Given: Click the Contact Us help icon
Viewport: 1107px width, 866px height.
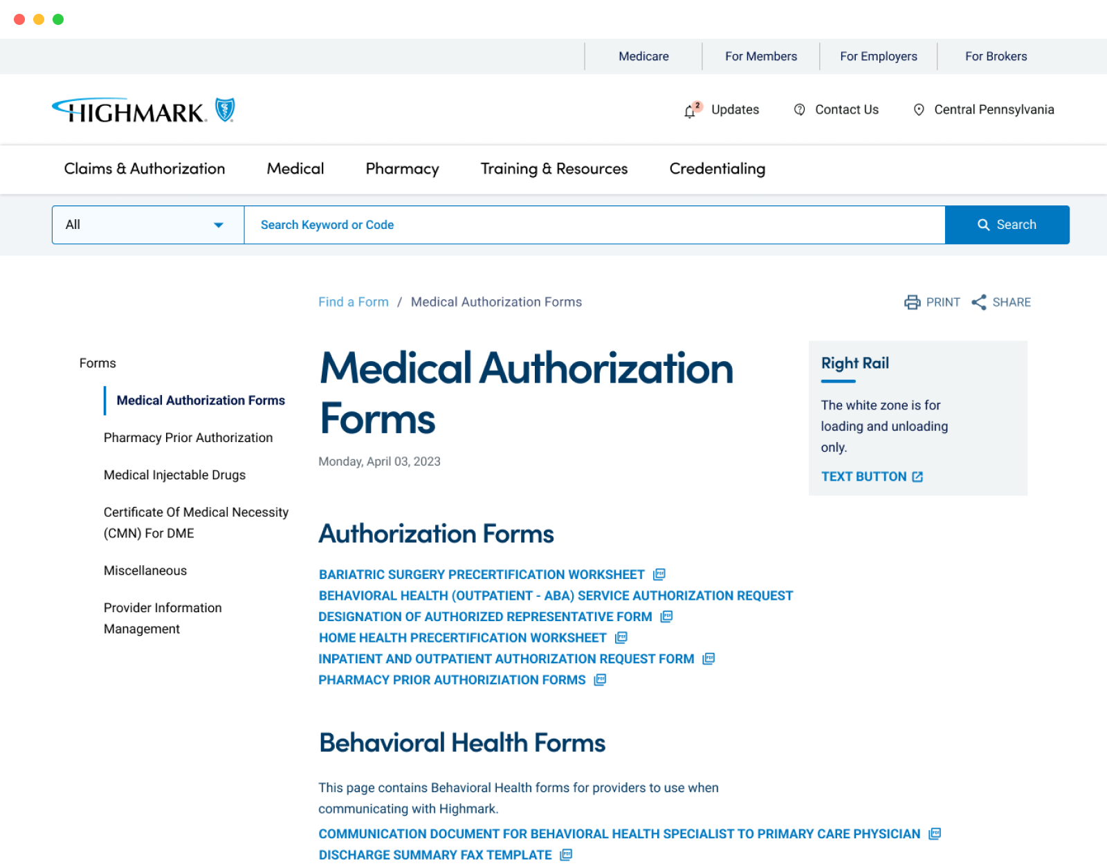Looking at the screenshot, I should coord(799,110).
